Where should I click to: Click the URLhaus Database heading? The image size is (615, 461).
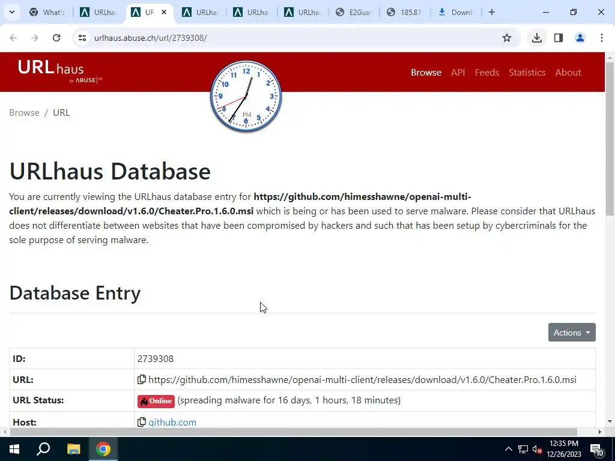(110, 171)
